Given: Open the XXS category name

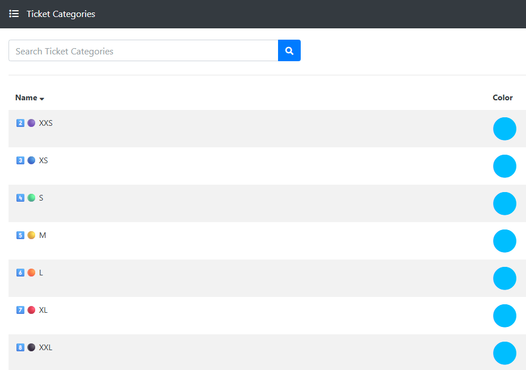Looking at the screenshot, I should click(46, 123).
